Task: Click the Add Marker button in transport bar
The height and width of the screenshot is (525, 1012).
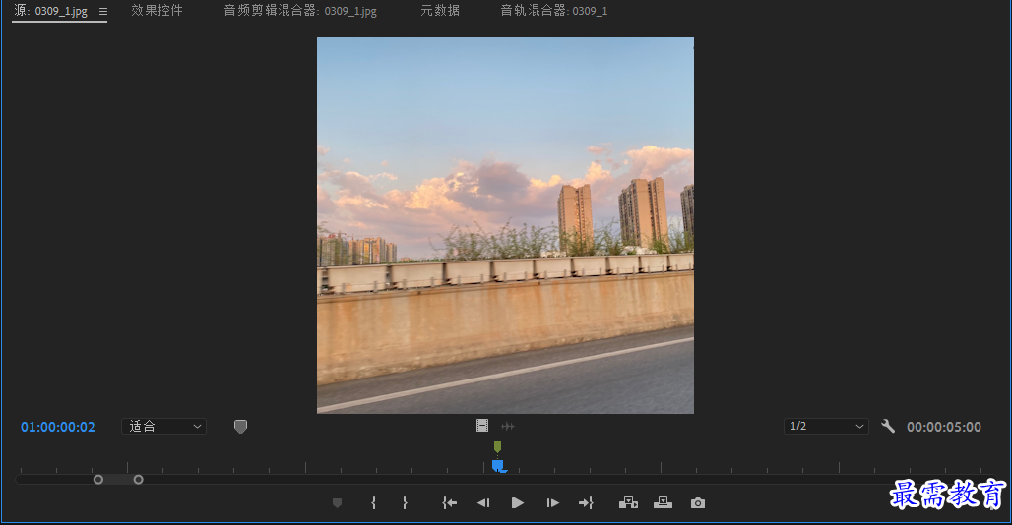Action: pyautogui.click(x=337, y=503)
